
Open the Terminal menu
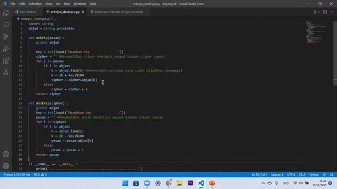tap(80, 4)
